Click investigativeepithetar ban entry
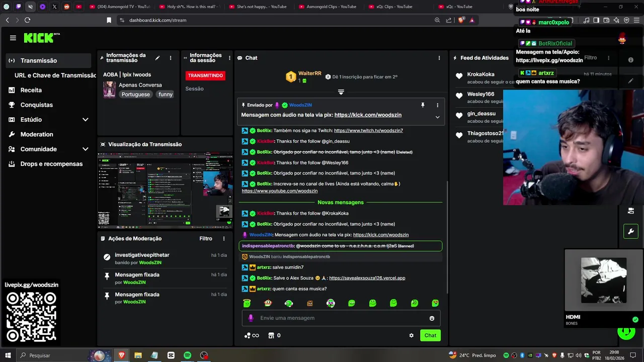644x362 pixels. pyautogui.click(x=166, y=258)
